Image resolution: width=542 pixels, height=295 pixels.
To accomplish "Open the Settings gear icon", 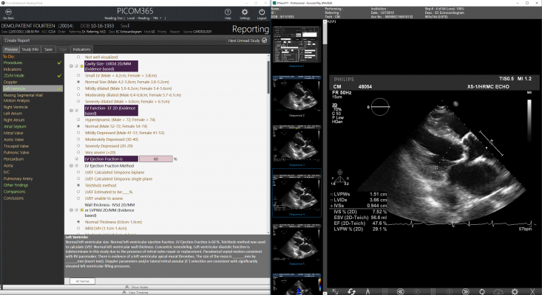I will coord(245,12).
